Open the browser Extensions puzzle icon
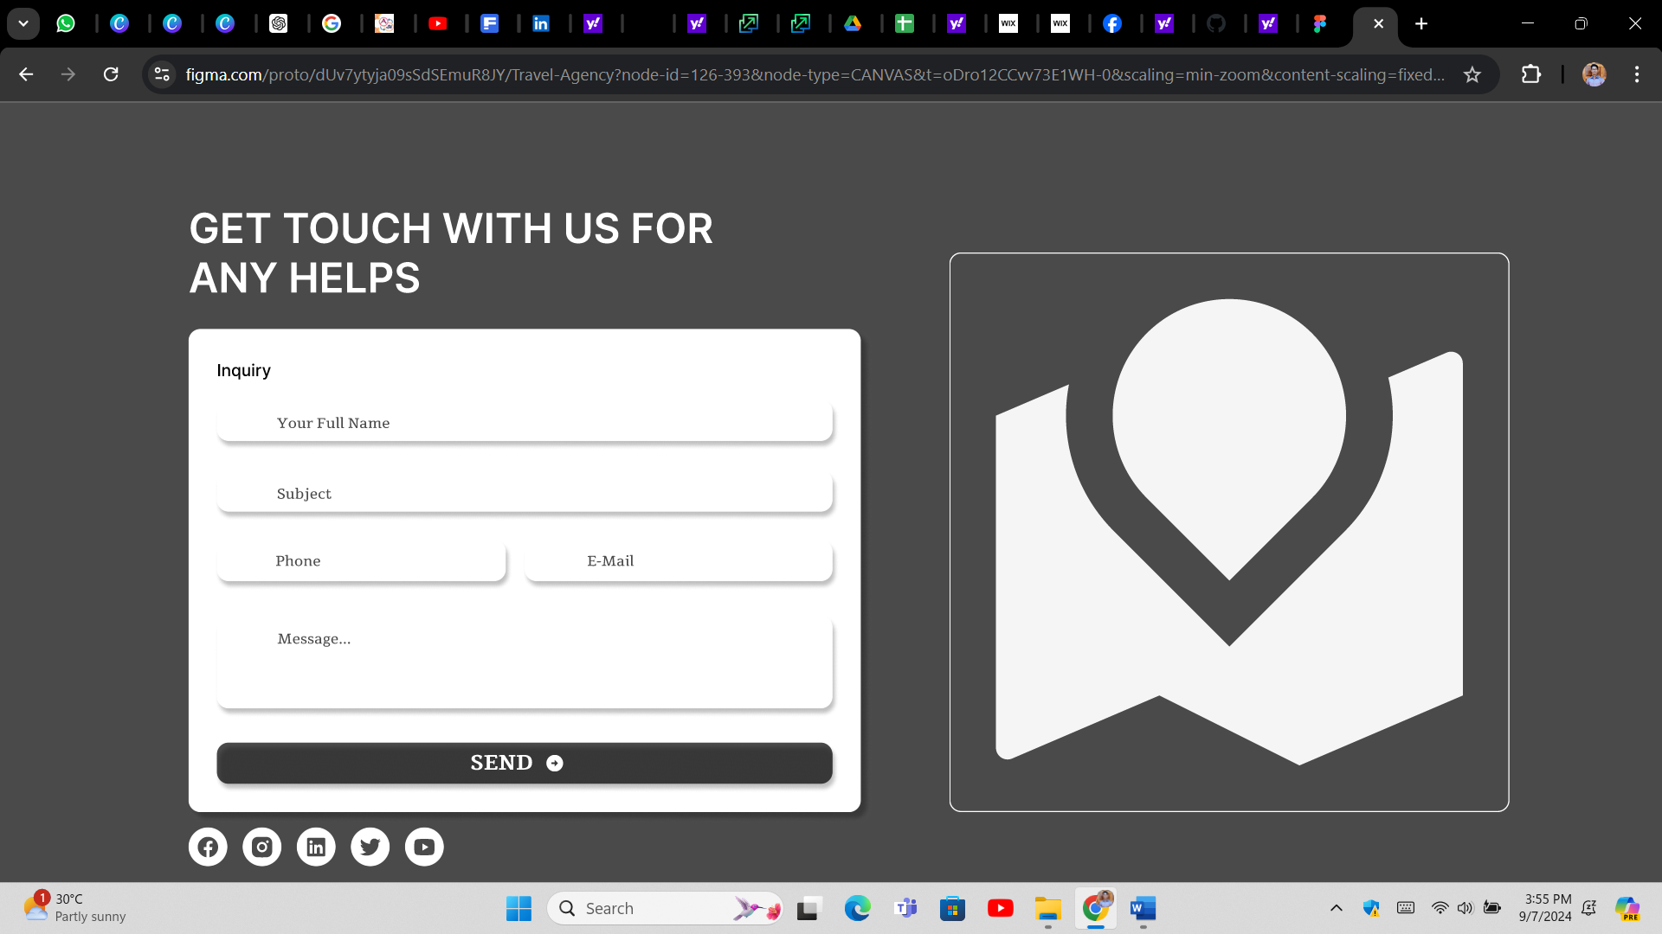 click(x=1530, y=74)
